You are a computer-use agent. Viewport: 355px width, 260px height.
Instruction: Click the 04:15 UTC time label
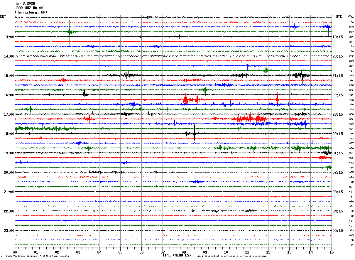click(x=338, y=211)
